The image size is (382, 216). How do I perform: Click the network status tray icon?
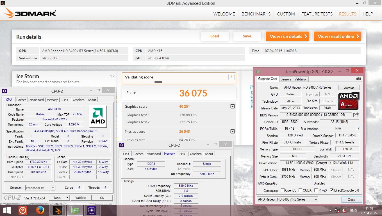pos(337,211)
